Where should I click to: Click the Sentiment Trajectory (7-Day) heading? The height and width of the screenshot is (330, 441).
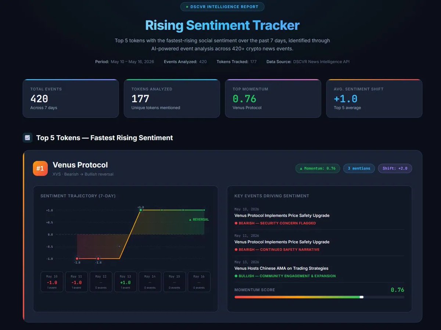[78, 196]
